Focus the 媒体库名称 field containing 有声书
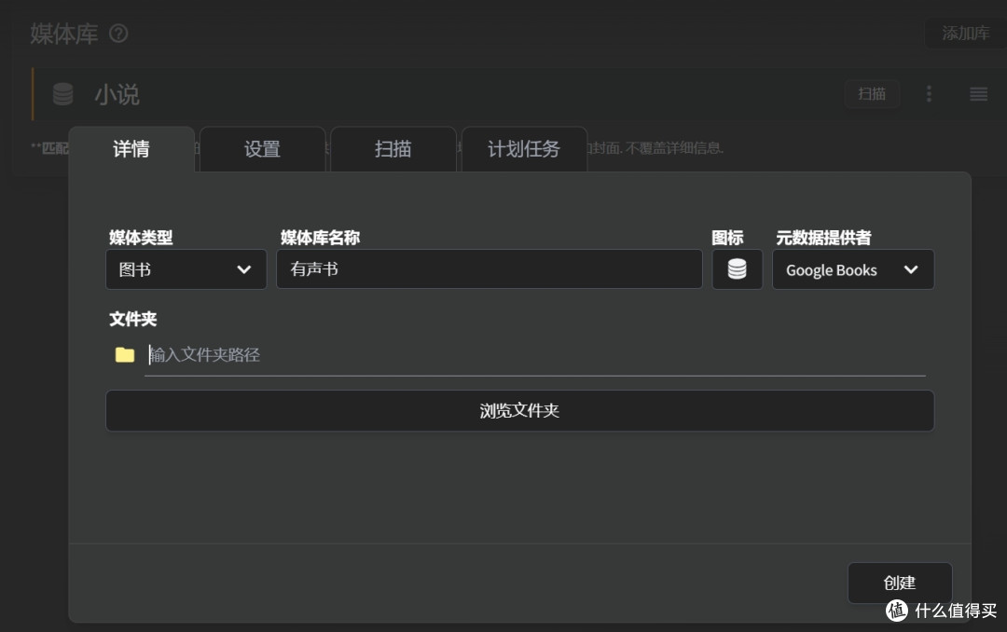This screenshot has height=632, width=1007. [490, 269]
